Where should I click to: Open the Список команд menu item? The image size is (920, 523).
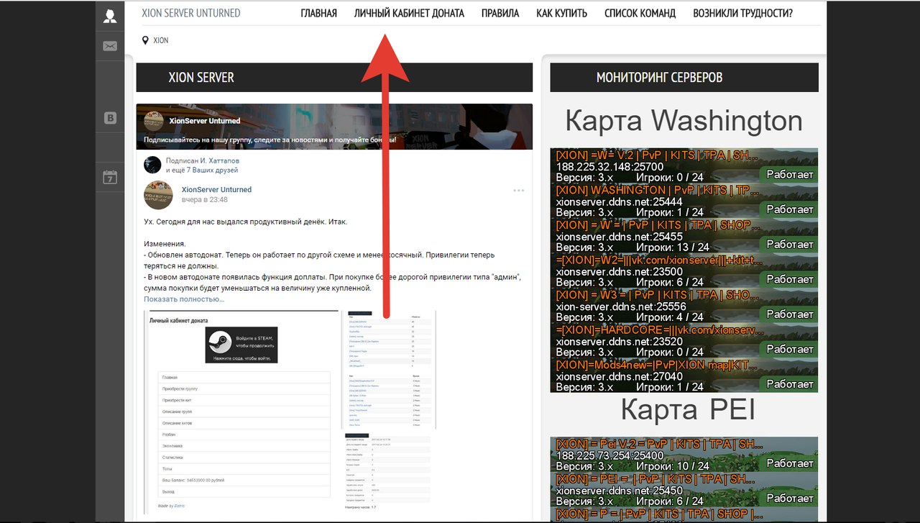[x=640, y=13]
